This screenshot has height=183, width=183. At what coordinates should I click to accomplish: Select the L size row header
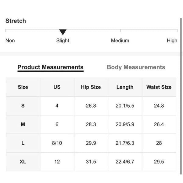click(23, 143)
